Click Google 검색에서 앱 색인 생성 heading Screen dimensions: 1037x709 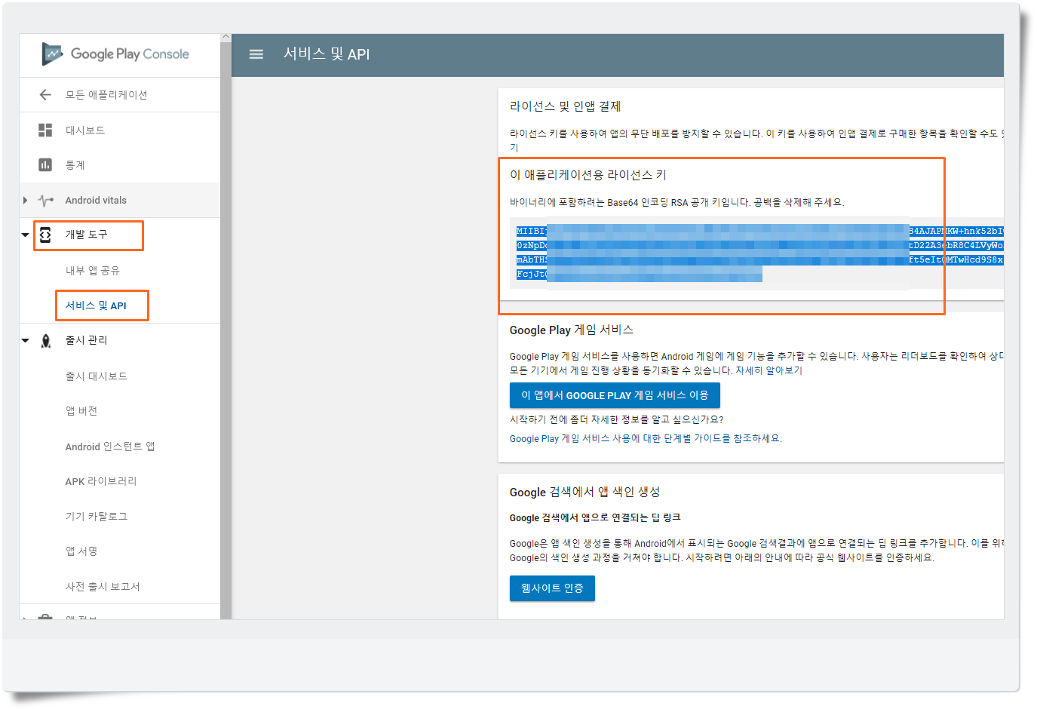tap(585, 492)
